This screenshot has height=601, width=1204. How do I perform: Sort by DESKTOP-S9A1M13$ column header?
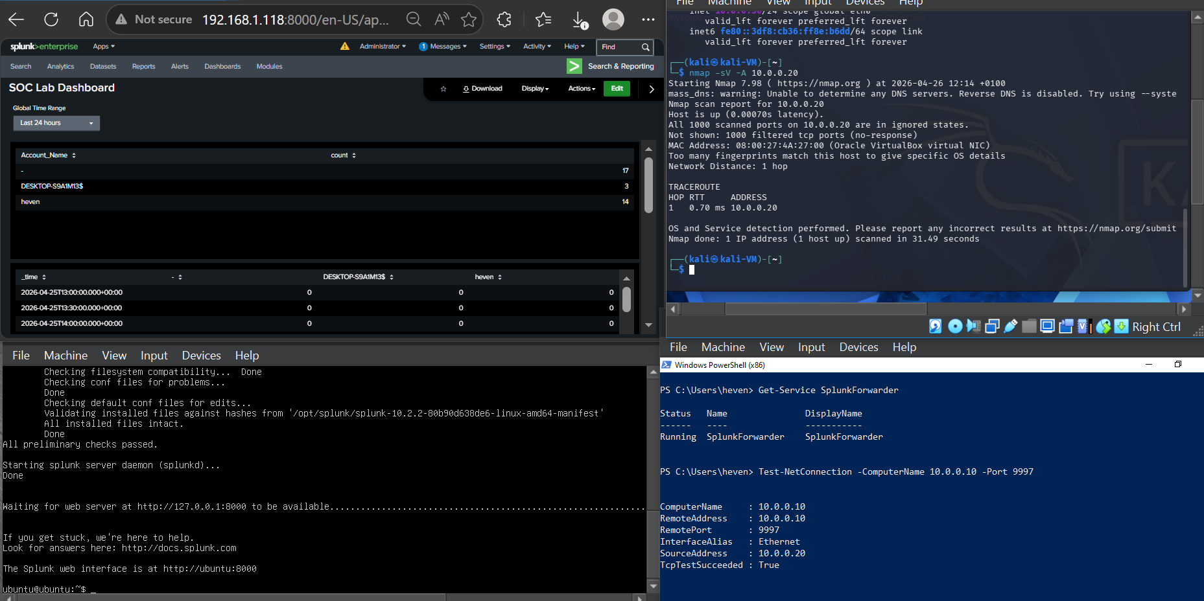click(x=358, y=277)
